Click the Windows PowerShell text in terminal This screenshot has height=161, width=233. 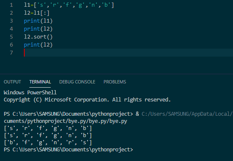click(30, 93)
